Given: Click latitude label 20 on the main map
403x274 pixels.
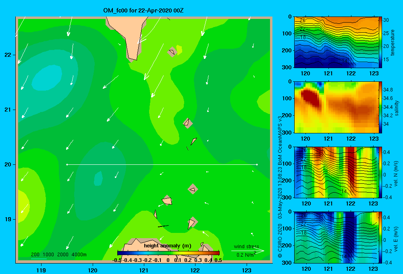Looking at the screenshot, I should coord(8,164).
